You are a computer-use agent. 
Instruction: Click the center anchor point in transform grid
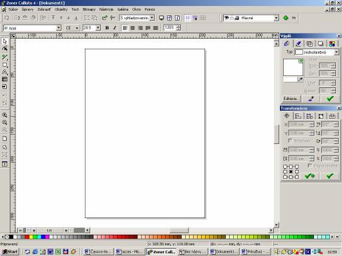point(291,171)
